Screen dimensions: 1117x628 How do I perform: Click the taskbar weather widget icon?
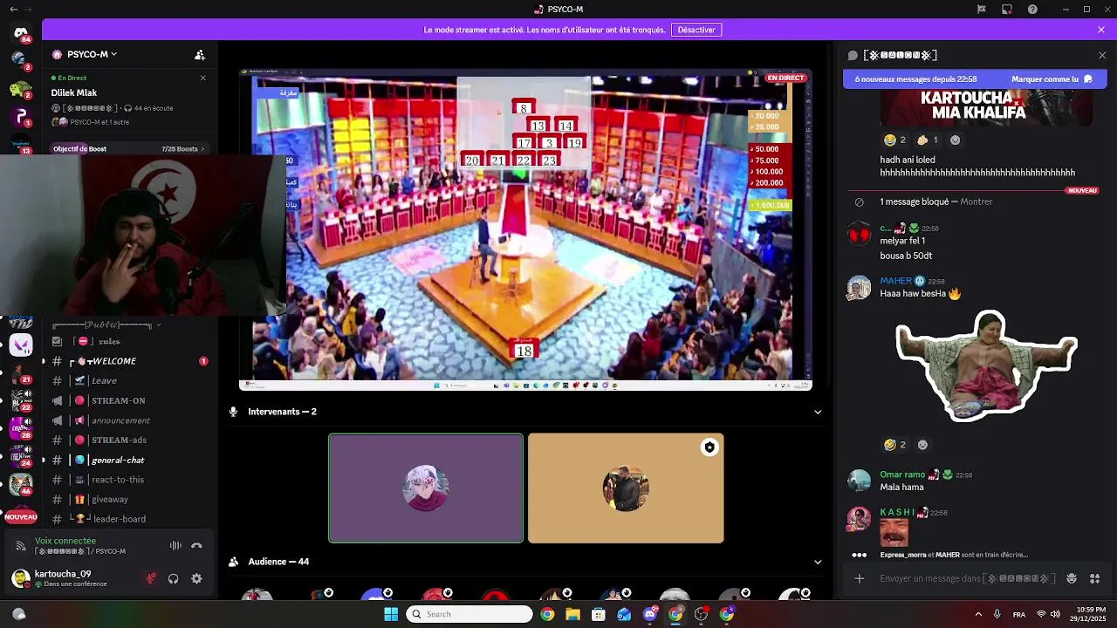click(x=18, y=614)
